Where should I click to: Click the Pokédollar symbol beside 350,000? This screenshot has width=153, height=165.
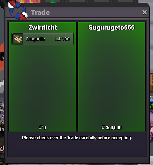(103, 127)
